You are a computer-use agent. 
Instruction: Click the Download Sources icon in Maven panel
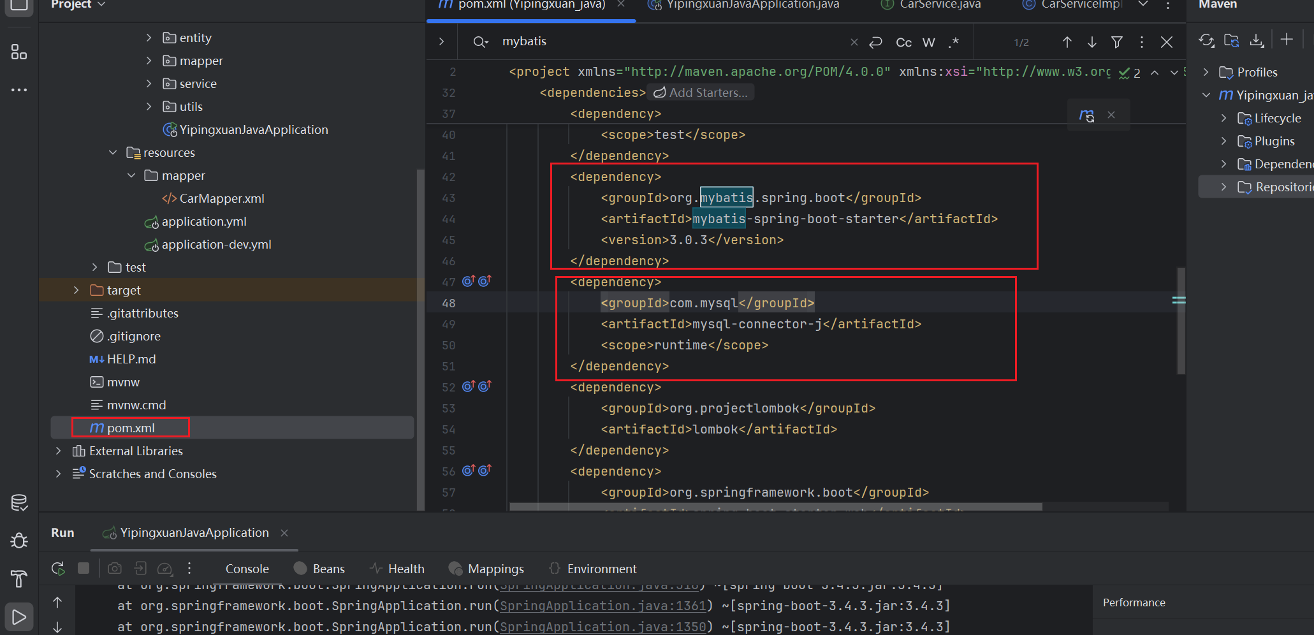pyautogui.click(x=1257, y=41)
